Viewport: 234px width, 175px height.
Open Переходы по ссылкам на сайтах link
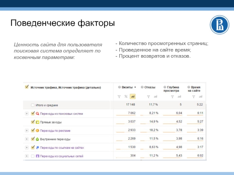pos(62,148)
